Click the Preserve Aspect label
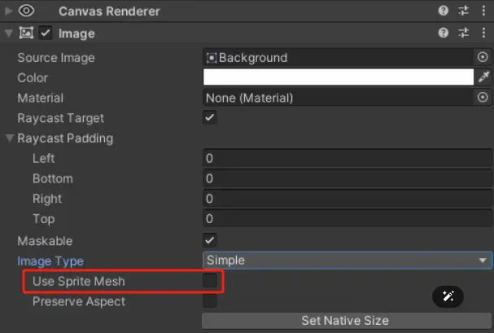 click(79, 301)
